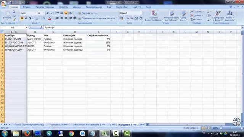
Task: Decrease the font size with the small A icon
Action: pyautogui.click(x=51, y=13)
